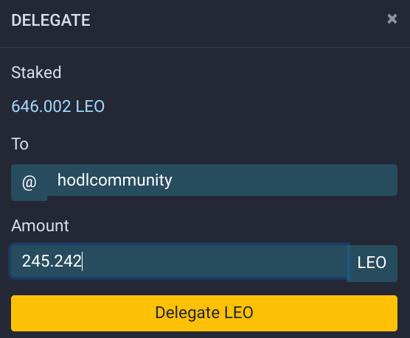
Task: Click the 646.002 number in staked balance
Action: (x=41, y=106)
